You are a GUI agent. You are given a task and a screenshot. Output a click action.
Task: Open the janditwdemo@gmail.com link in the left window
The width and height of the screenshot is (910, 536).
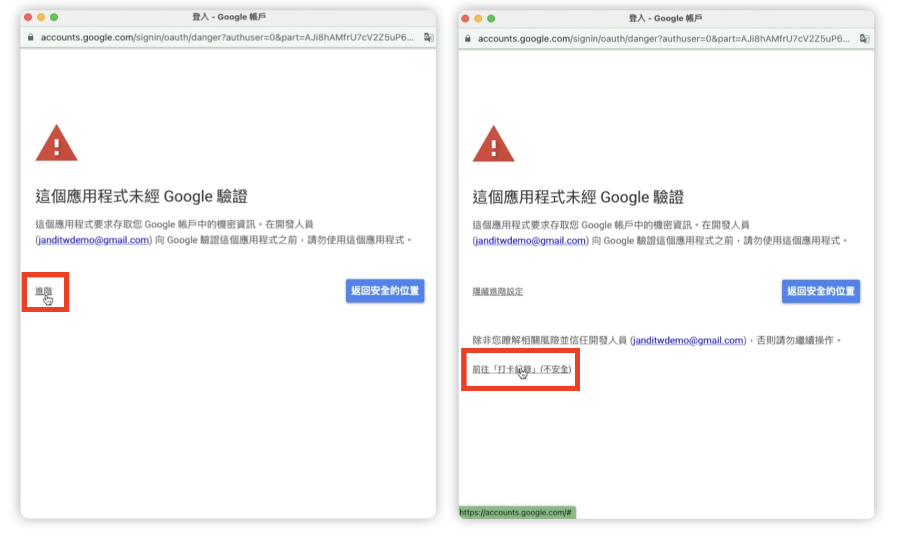[94, 240]
